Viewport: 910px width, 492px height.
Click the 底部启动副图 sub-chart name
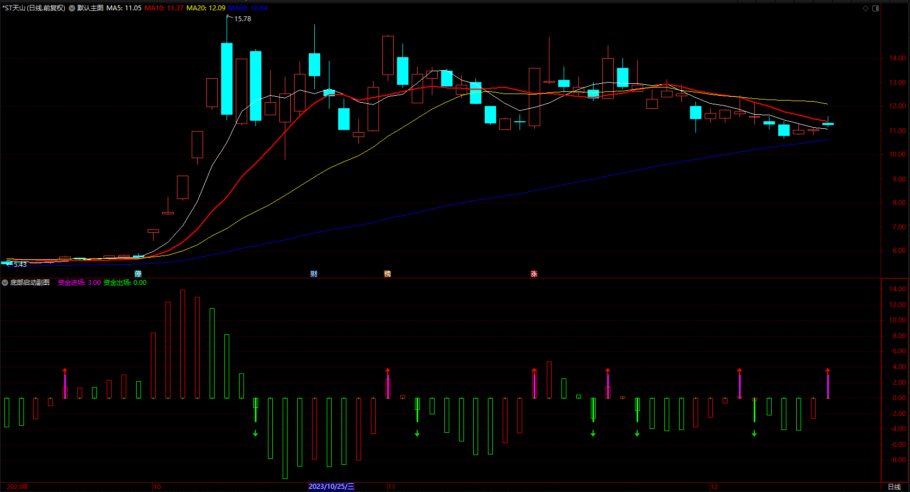(30, 283)
